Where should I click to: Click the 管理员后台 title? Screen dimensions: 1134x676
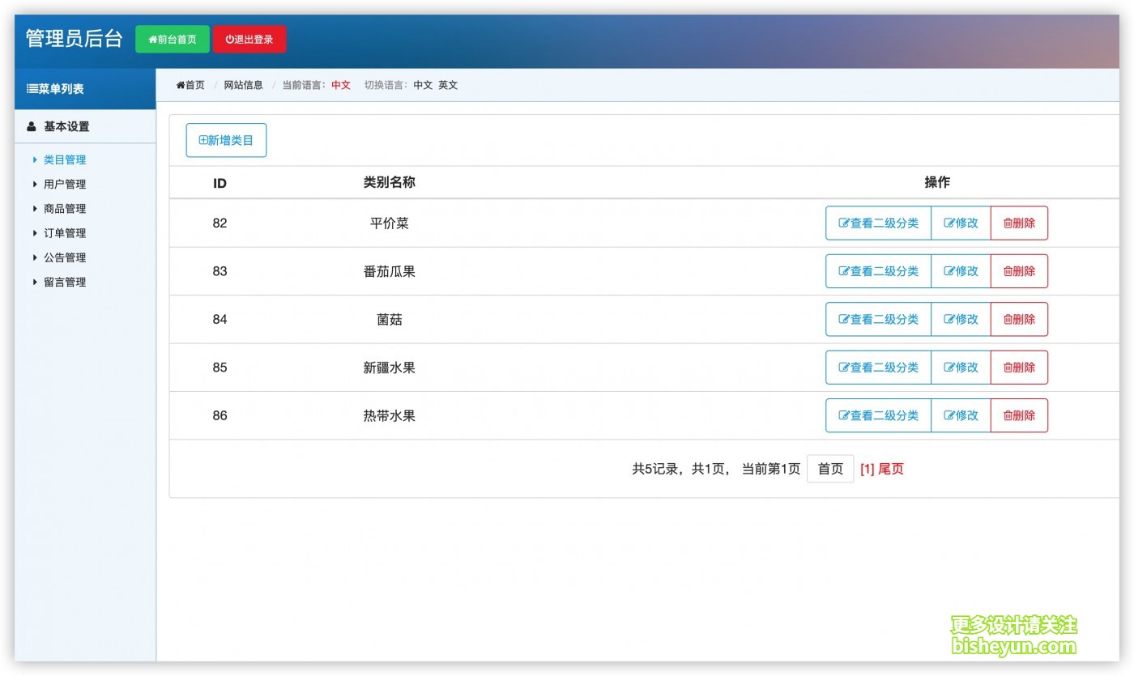click(74, 39)
